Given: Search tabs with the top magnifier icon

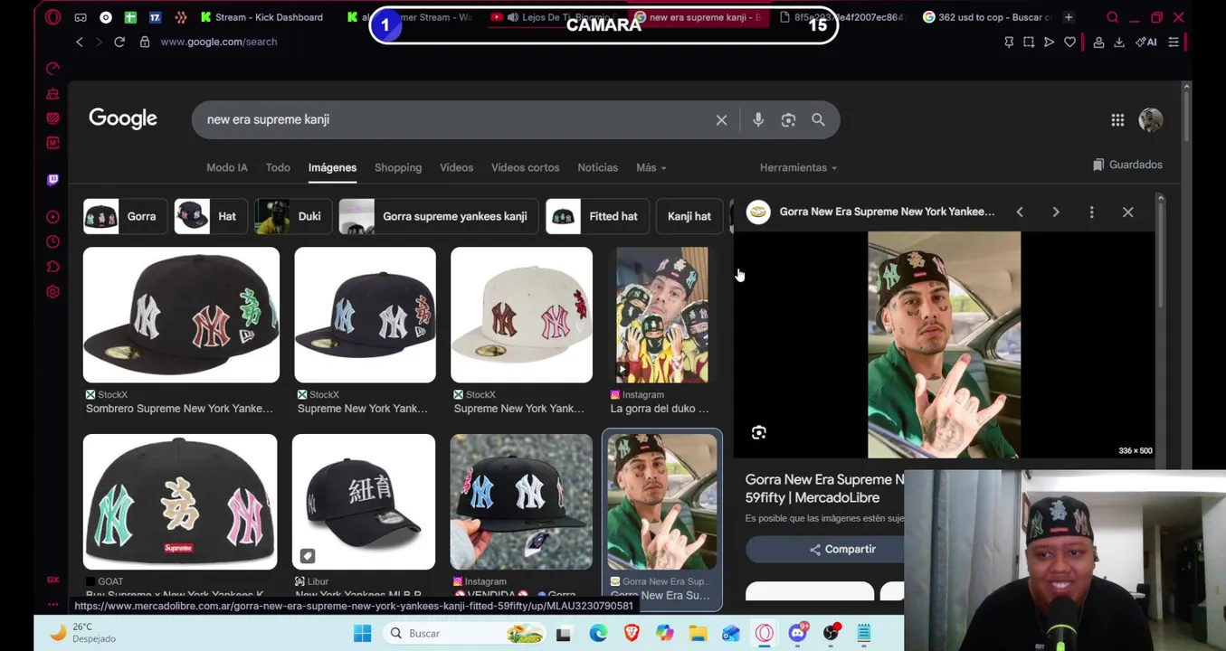Looking at the screenshot, I should 1112,16.
